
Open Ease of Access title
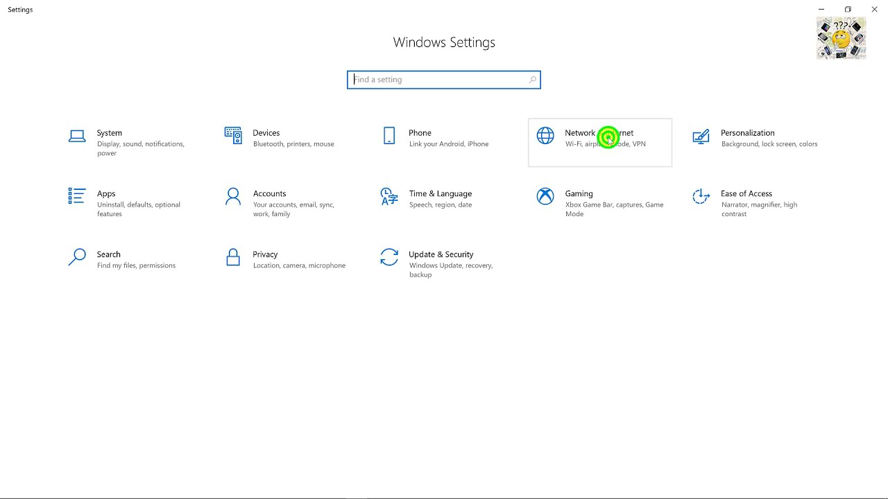746,194
